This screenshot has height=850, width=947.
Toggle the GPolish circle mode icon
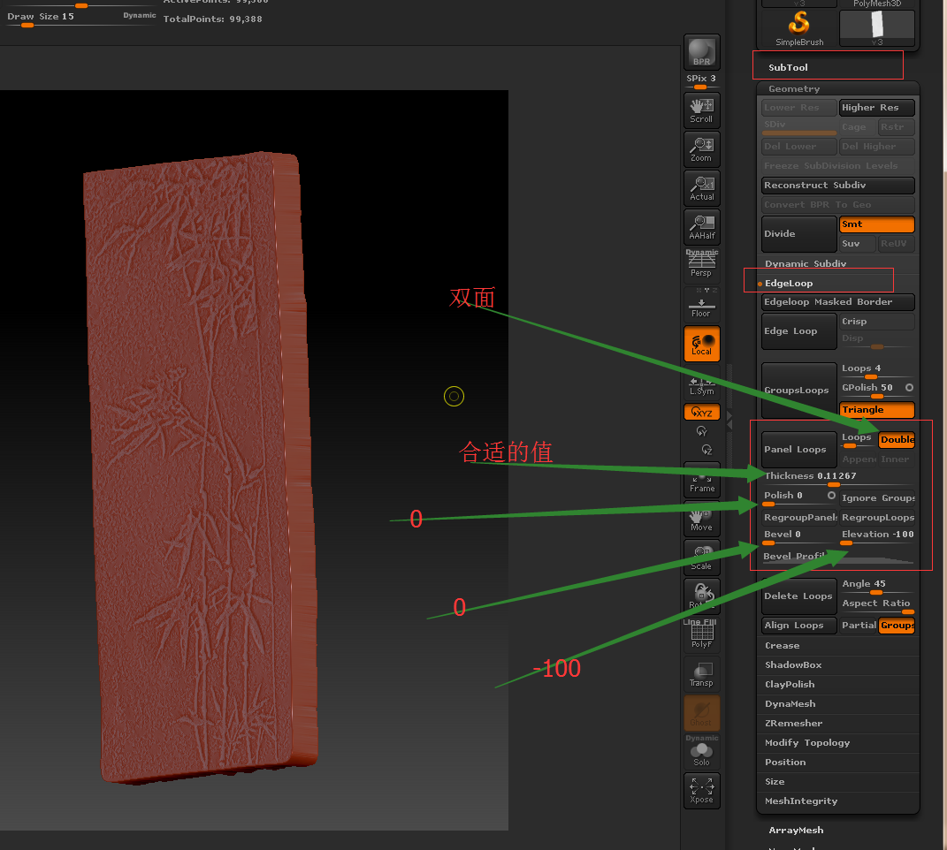(x=909, y=388)
